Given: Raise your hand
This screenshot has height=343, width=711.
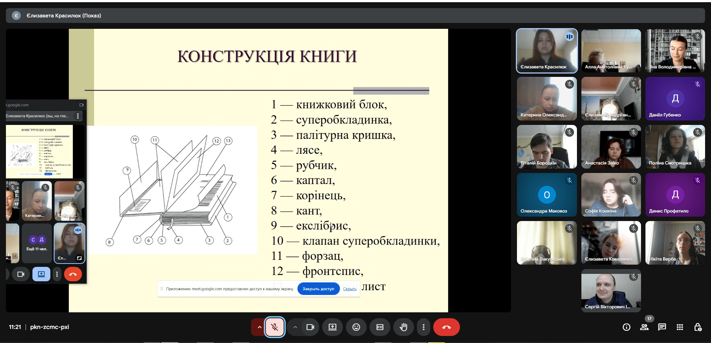Looking at the screenshot, I should pyautogui.click(x=403, y=327).
